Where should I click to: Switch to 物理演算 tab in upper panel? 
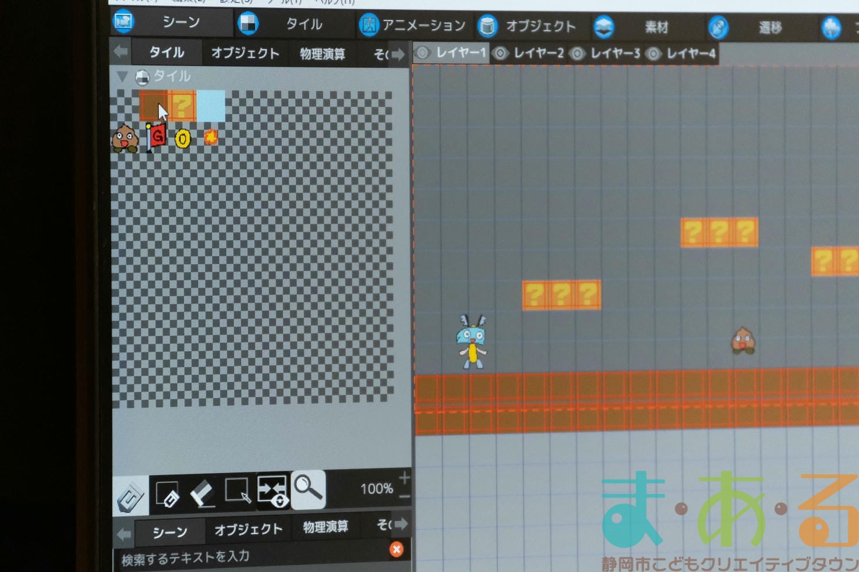coord(322,54)
